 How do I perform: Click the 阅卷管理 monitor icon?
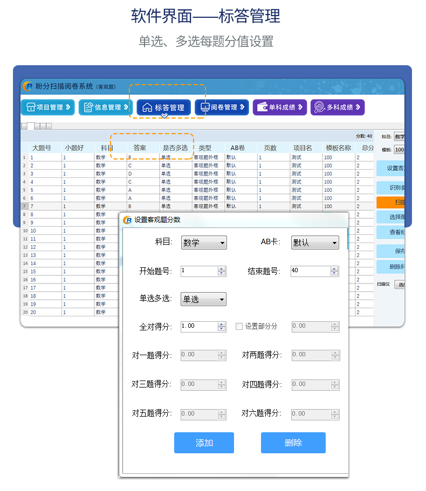click(x=204, y=107)
